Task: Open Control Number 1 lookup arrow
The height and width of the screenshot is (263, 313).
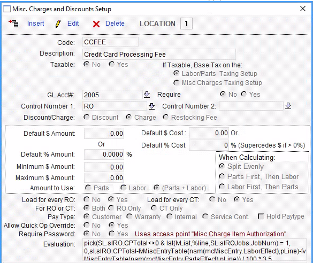Action: (152, 106)
